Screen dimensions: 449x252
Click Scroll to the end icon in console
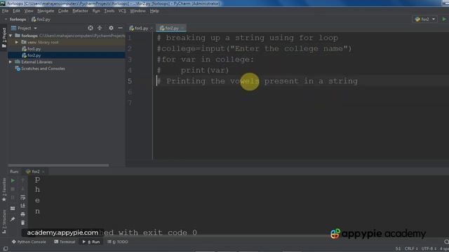coord(23,206)
